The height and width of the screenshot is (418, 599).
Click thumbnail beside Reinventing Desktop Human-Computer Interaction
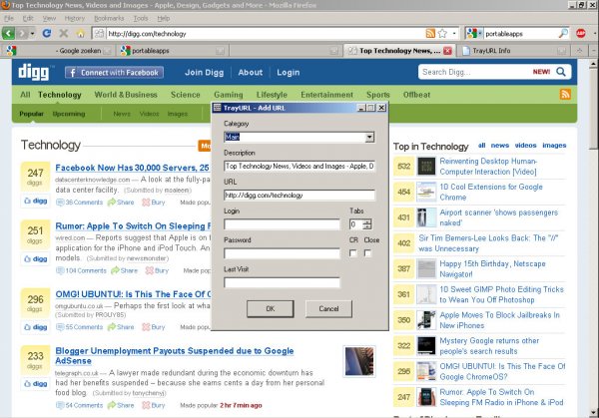[426, 167]
